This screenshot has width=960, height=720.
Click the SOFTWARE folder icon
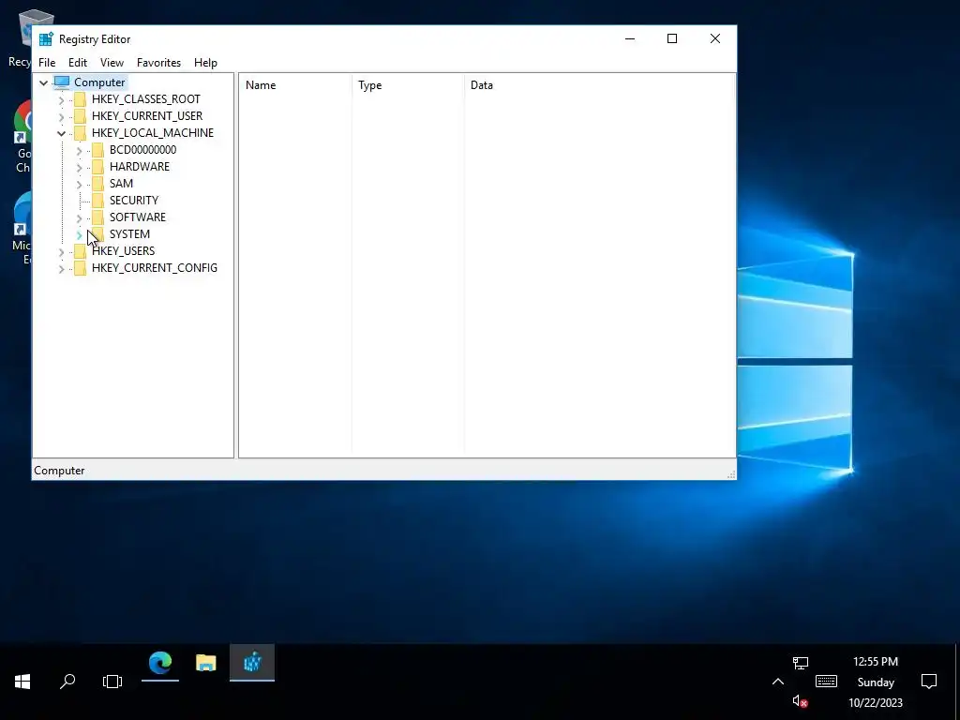tap(97, 217)
